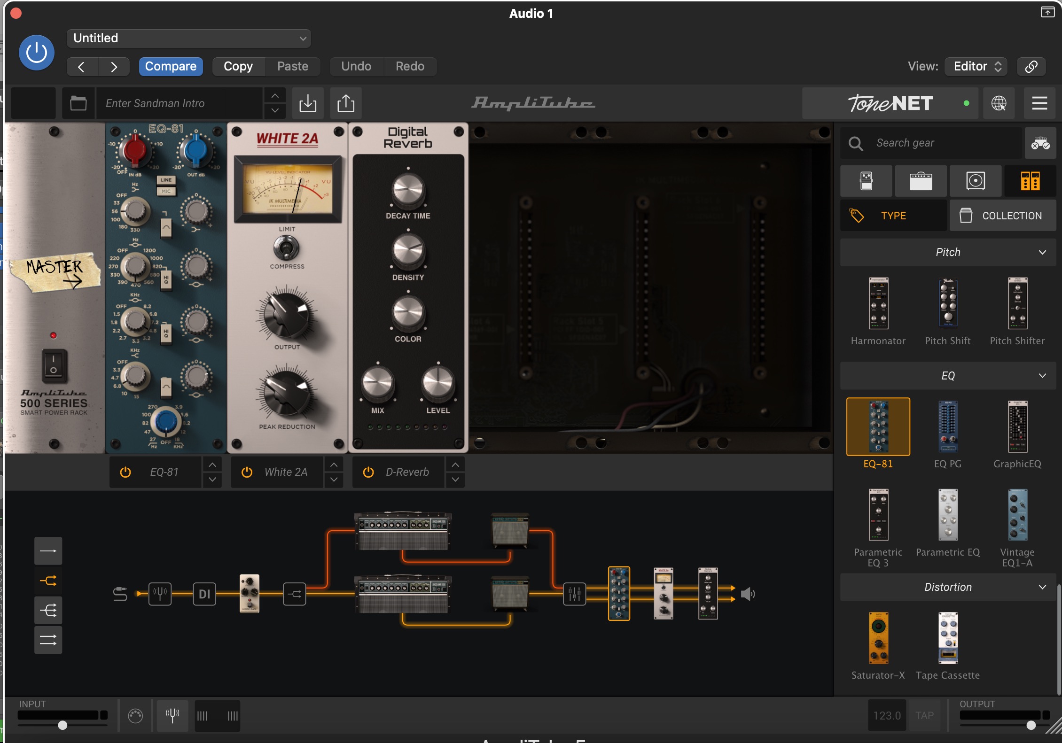
Task: Open the custom shop cart icon
Action: coord(1040,143)
